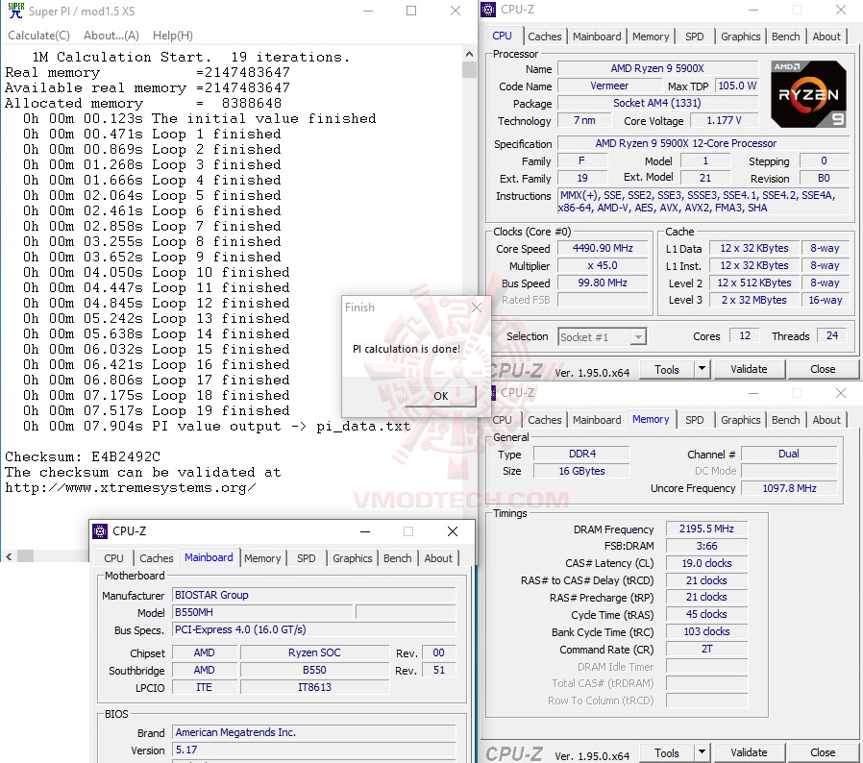
Task: Switch to Memory tab in top CPU-Z window
Action: pos(651,37)
